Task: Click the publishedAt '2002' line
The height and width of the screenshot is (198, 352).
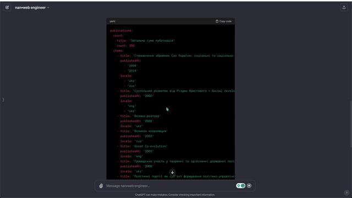Action: pyautogui.click(x=137, y=121)
